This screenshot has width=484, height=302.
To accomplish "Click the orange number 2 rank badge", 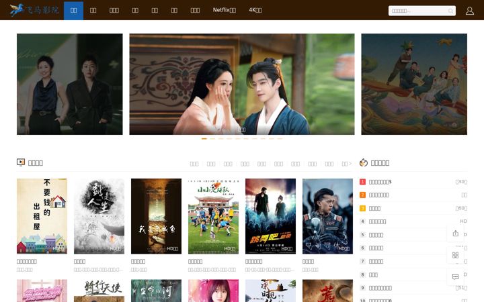I will click(x=362, y=195).
